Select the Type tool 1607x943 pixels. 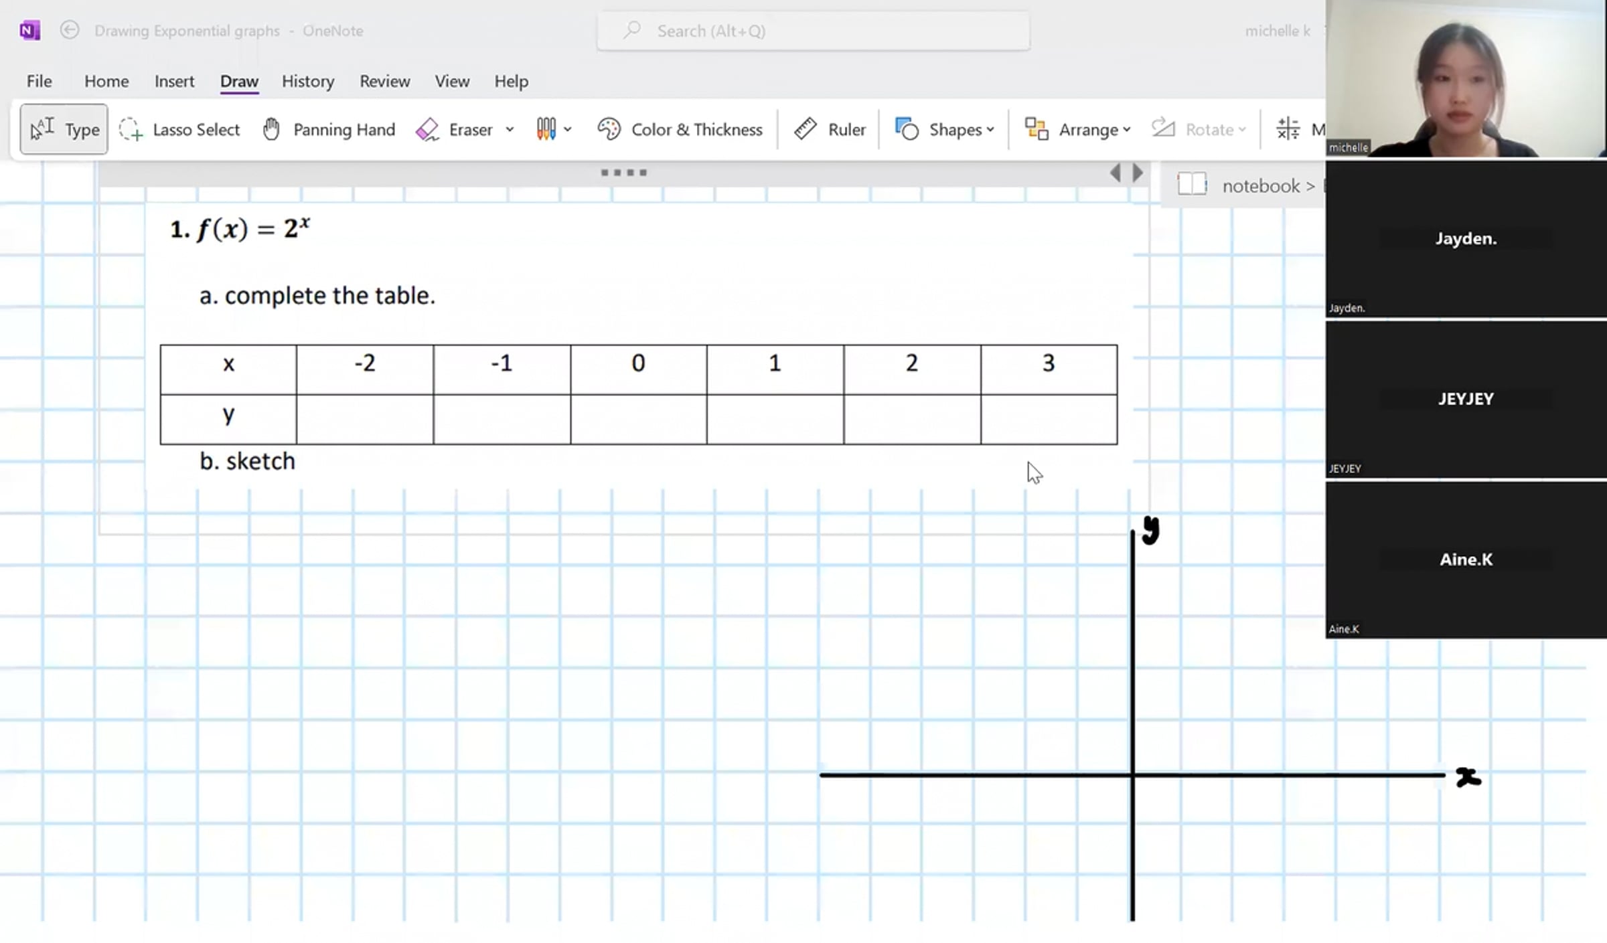(64, 129)
